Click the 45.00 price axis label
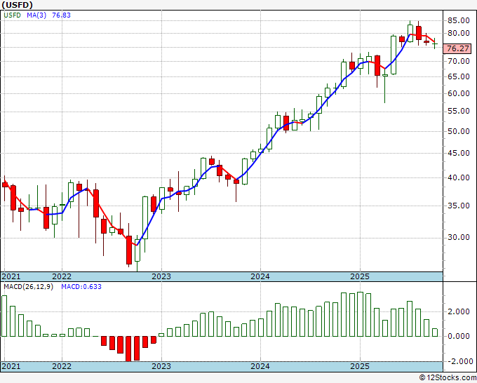Viewport: 477px width, 383px height. point(459,154)
